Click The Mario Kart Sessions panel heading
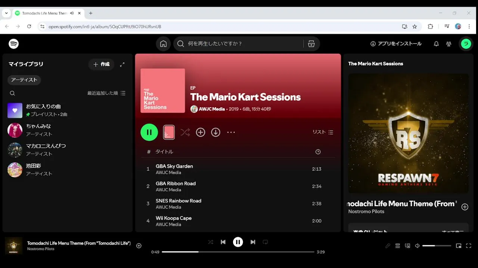The height and width of the screenshot is (268, 478). pyautogui.click(x=376, y=64)
